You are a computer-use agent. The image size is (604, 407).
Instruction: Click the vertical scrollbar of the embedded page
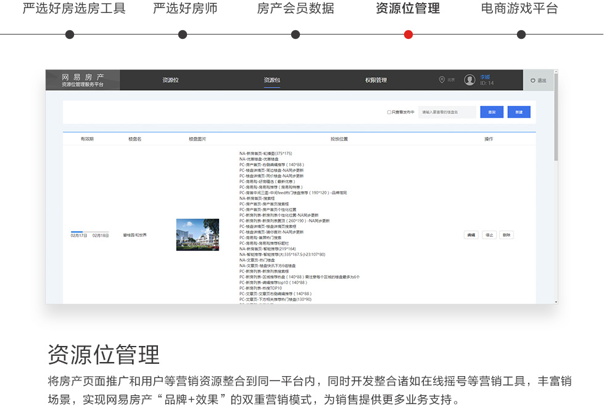(556, 117)
